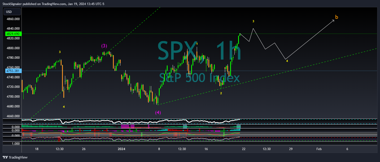380x162 pixels.
Task: Click the Feb marker on time axis
Action: click(x=319, y=149)
